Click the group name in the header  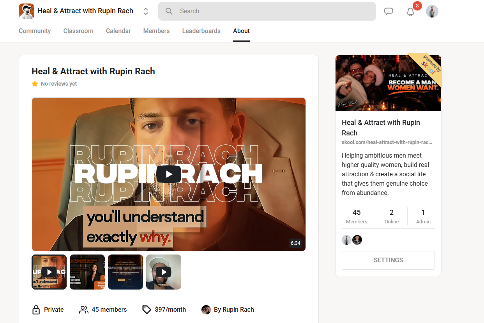(x=85, y=11)
